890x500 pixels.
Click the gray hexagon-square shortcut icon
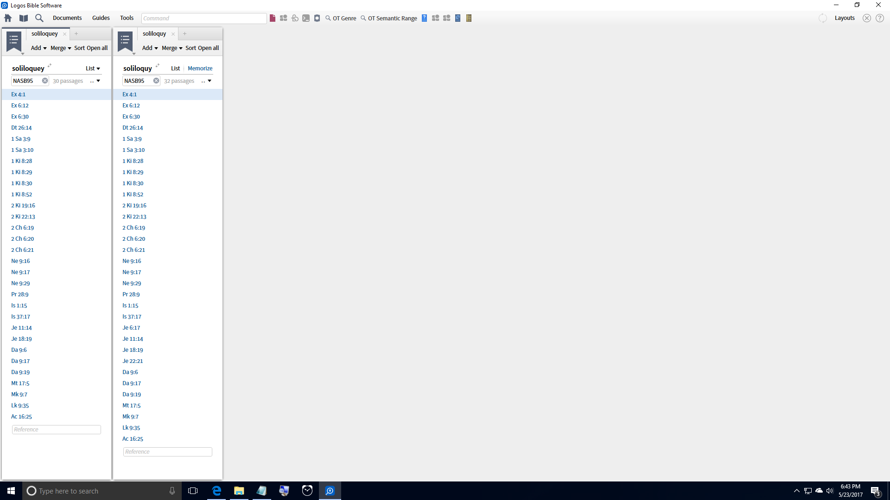click(x=317, y=18)
